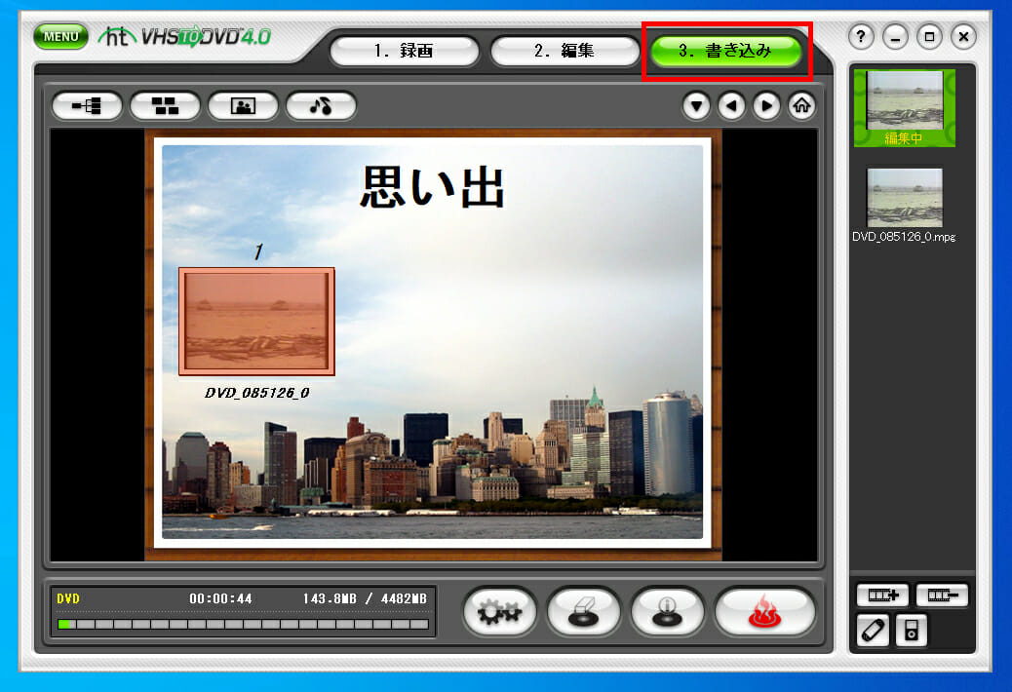Viewport: 1012px width, 692px height.
Task: Open the background music notes tool
Action: 321,106
